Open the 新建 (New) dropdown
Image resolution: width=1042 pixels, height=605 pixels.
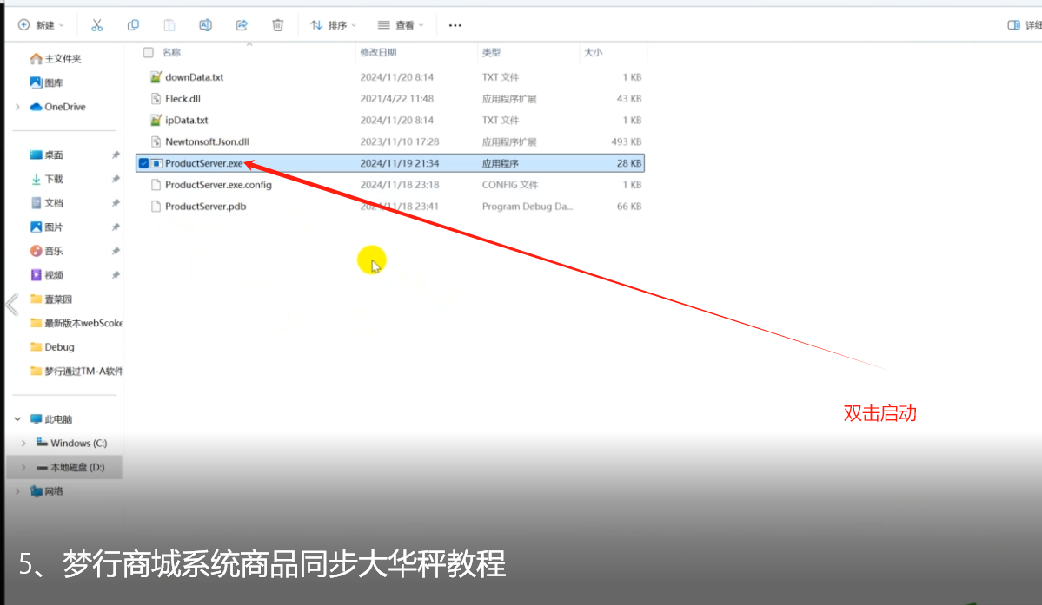click(x=41, y=25)
